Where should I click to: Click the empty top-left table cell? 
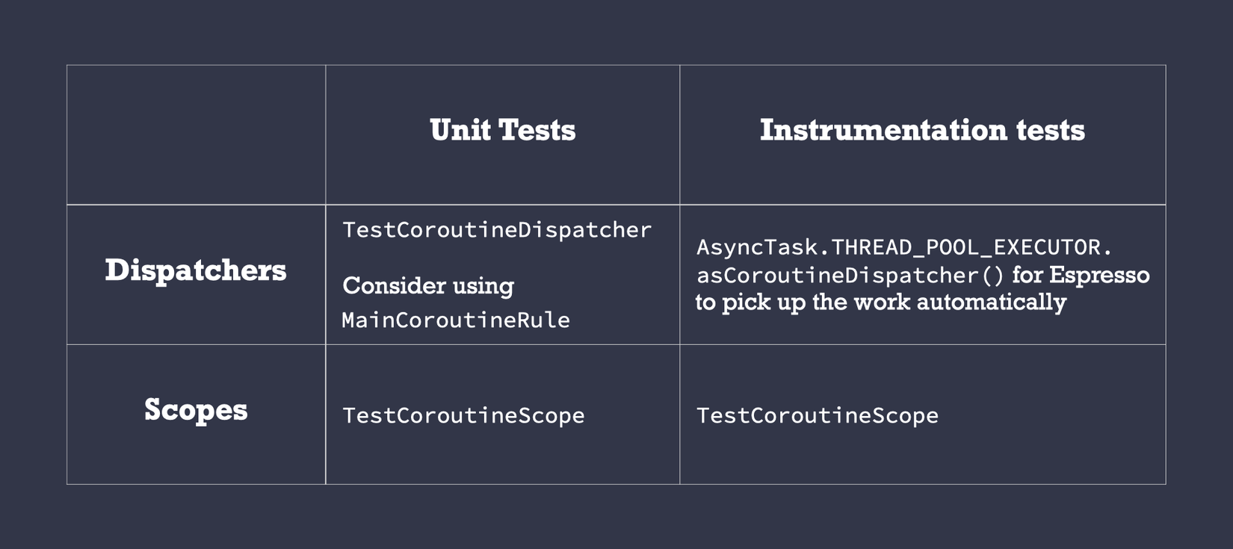coord(196,134)
